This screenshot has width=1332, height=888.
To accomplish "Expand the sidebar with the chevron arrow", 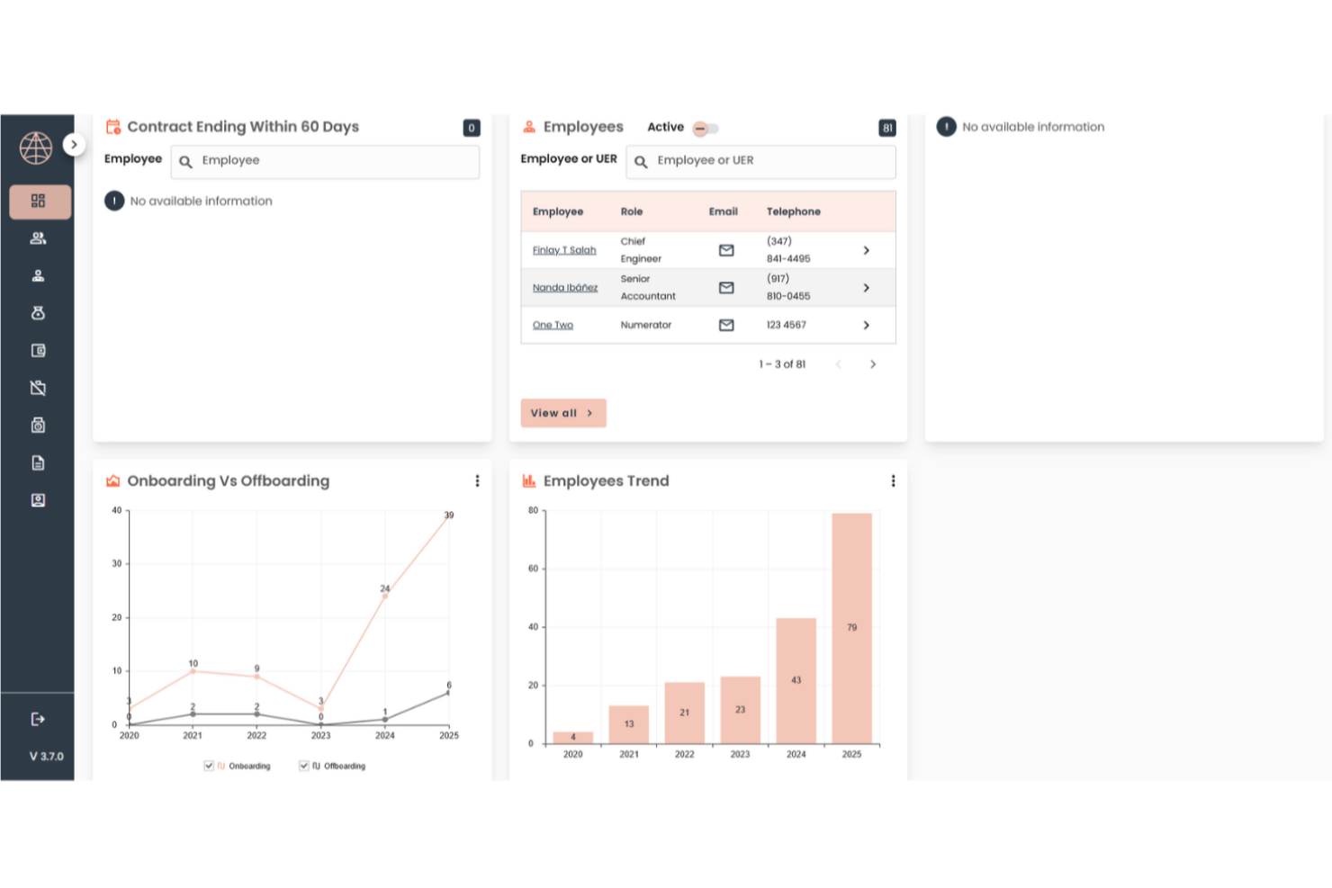I will pos(74,144).
